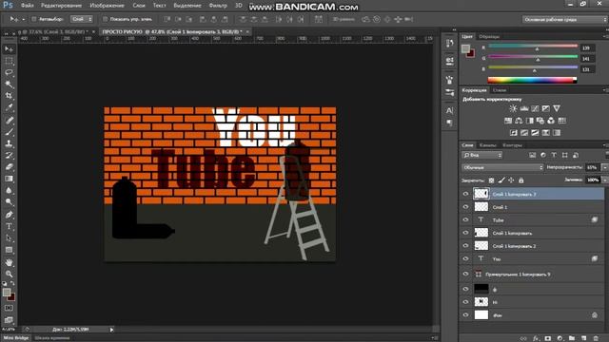Create a new layer group
The height and width of the screenshot is (342, 609).
click(572, 338)
